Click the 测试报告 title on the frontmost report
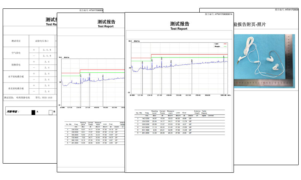Viewport: 301px width, 180px height. click(x=179, y=24)
